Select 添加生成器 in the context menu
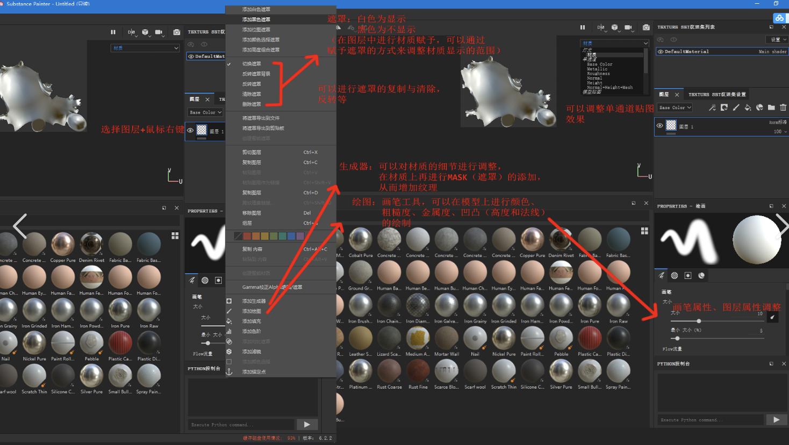Image resolution: width=789 pixels, height=445 pixels. [x=254, y=301]
